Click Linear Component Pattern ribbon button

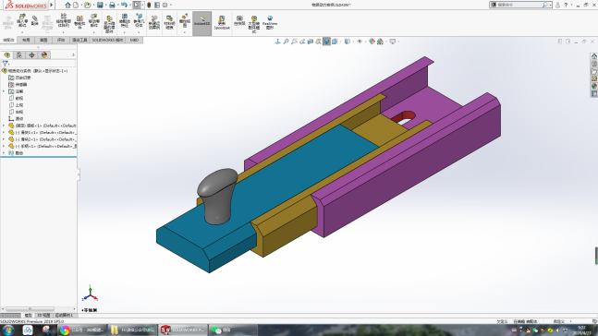click(x=63, y=21)
